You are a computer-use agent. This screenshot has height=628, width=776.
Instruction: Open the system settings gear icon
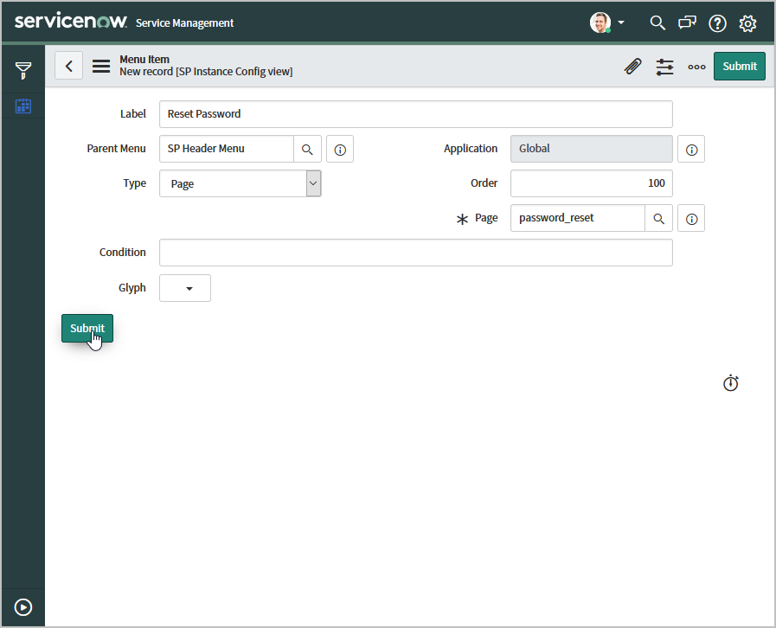pyautogui.click(x=747, y=23)
